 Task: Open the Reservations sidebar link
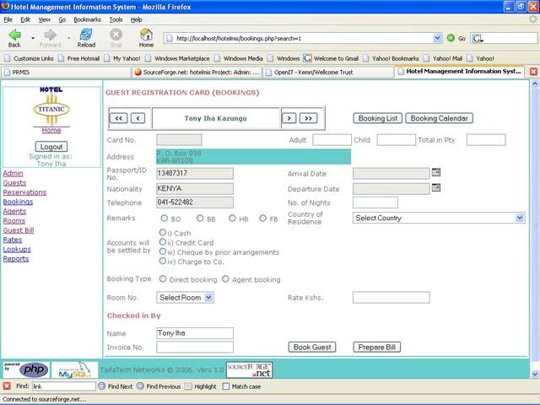[x=24, y=192]
